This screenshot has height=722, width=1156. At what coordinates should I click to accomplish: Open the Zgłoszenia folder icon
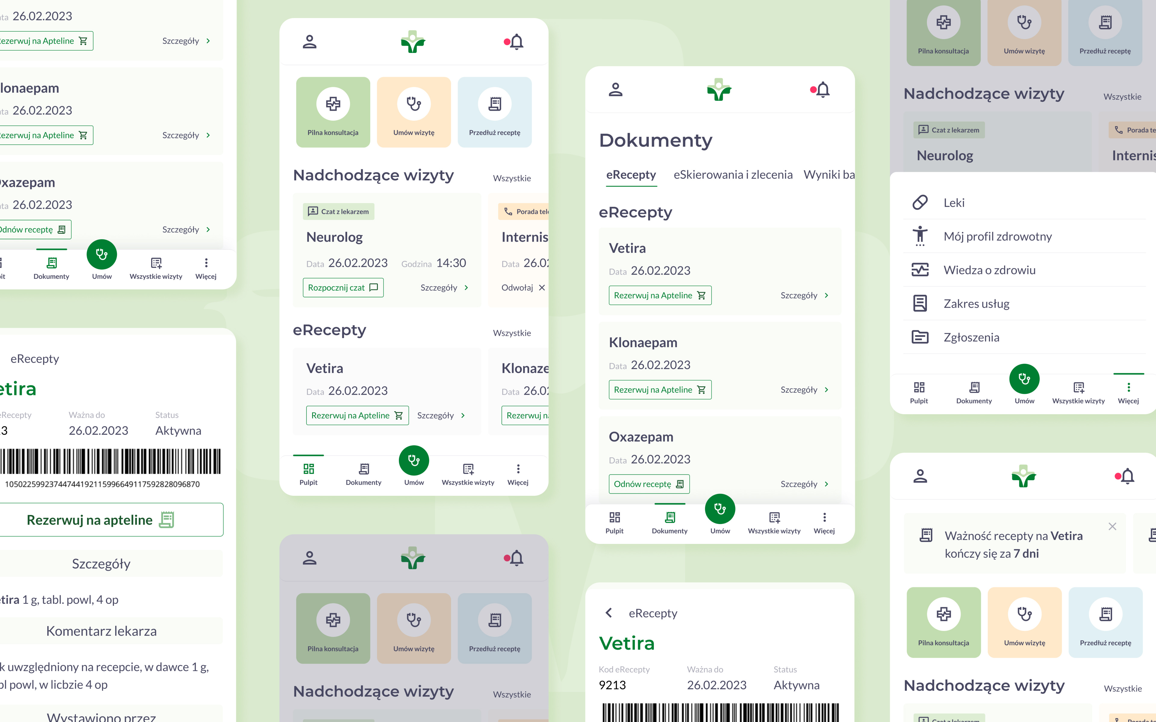(920, 337)
